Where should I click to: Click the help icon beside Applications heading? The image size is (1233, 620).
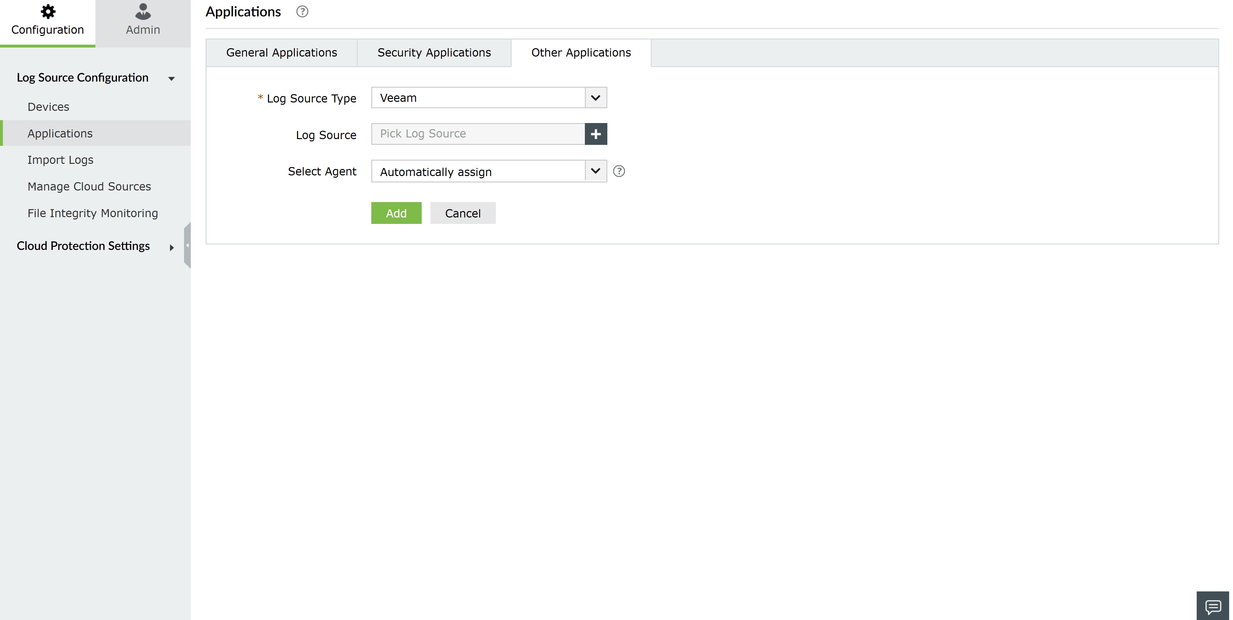pyautogui.click(x=302, y=12)
